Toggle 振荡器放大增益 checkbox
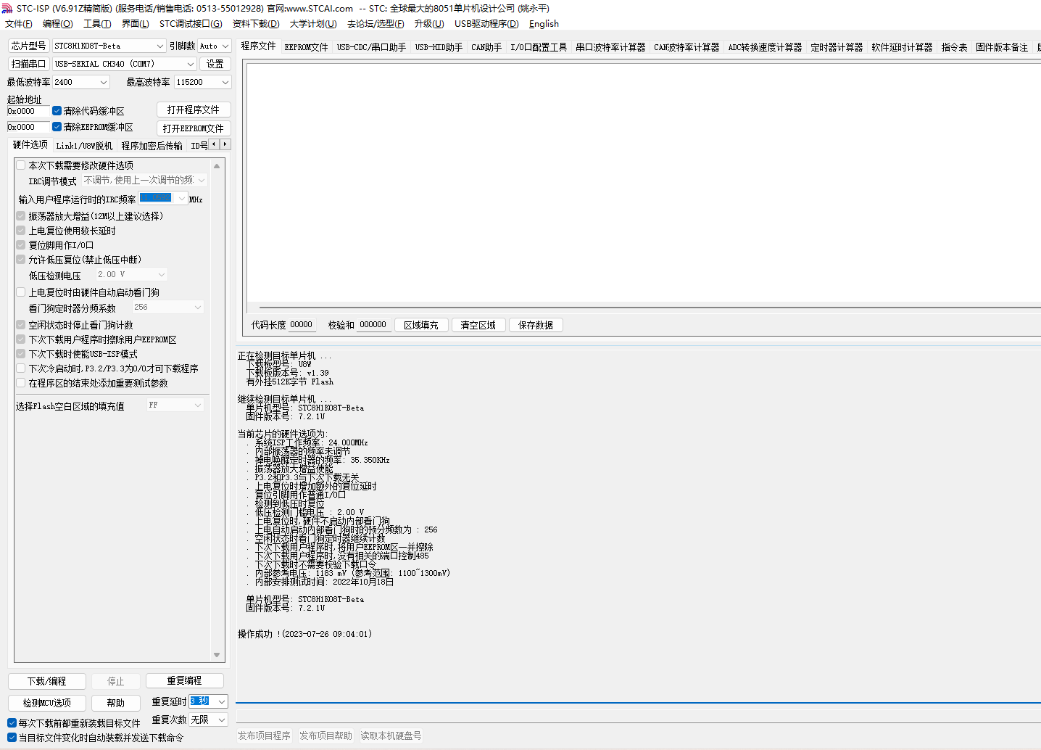Viewport: 1041px width, 750px height. coord(21,216)
